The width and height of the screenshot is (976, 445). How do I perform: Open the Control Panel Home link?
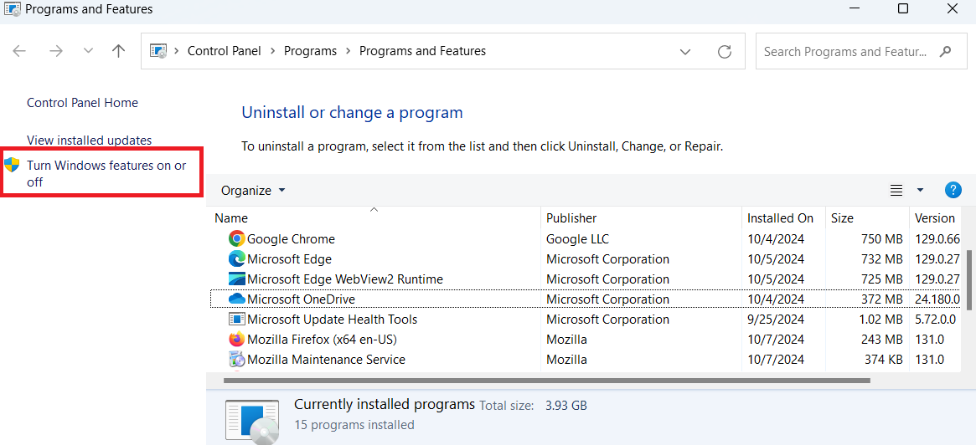[82, 103]
